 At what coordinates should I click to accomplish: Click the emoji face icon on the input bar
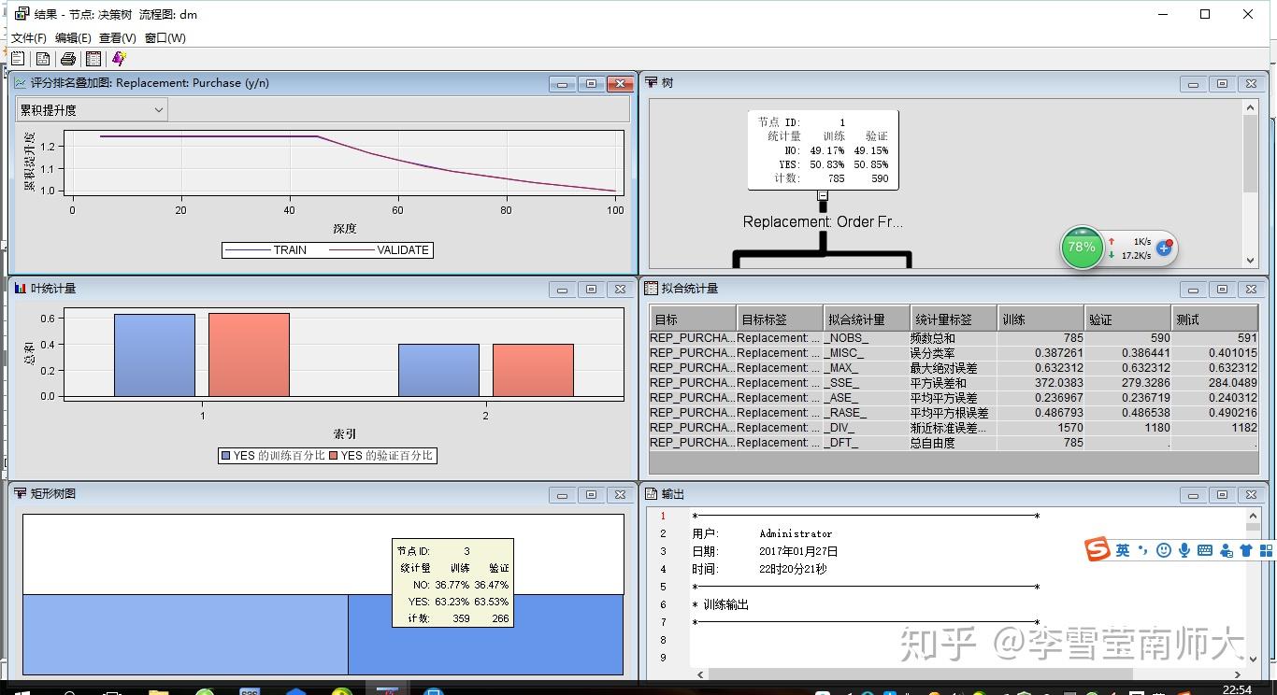click(1163, 550)
